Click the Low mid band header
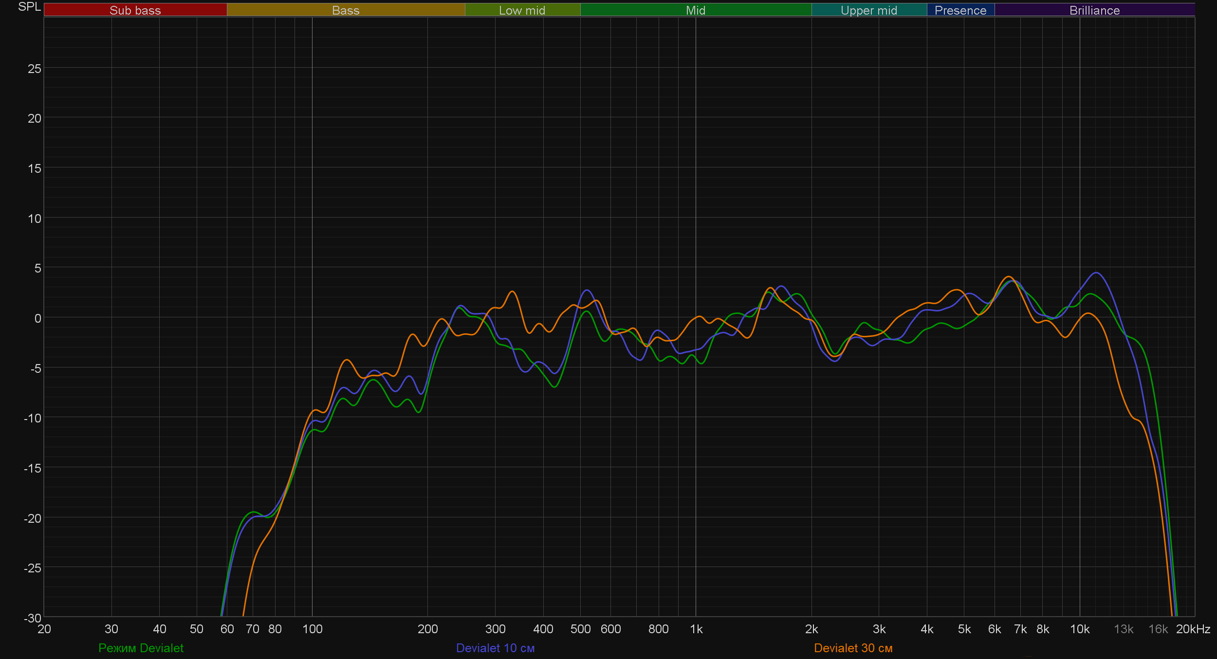1217x659 pixels. coord(522,10)
